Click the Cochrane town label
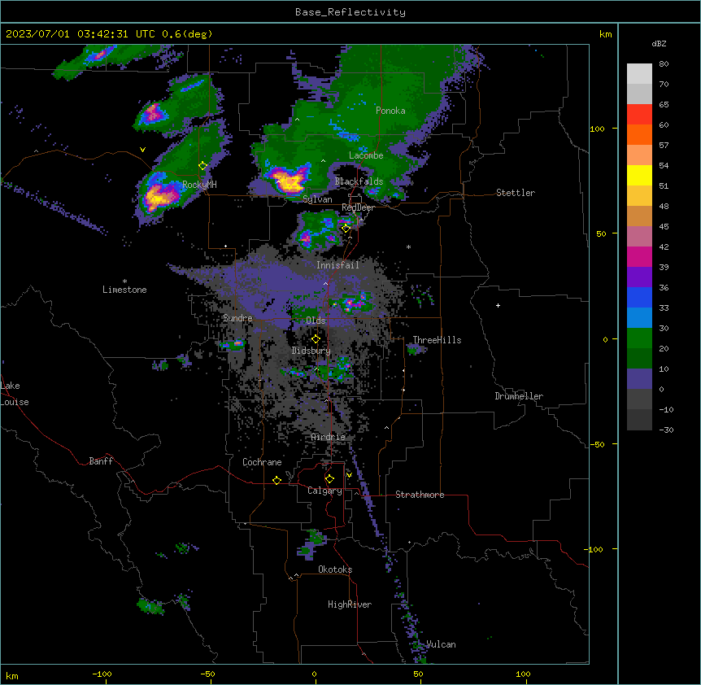 pos(262,462)
